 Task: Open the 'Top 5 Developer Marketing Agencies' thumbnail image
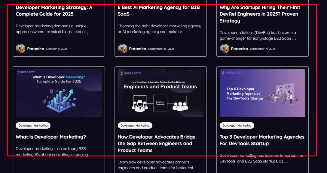click(263, 93)
